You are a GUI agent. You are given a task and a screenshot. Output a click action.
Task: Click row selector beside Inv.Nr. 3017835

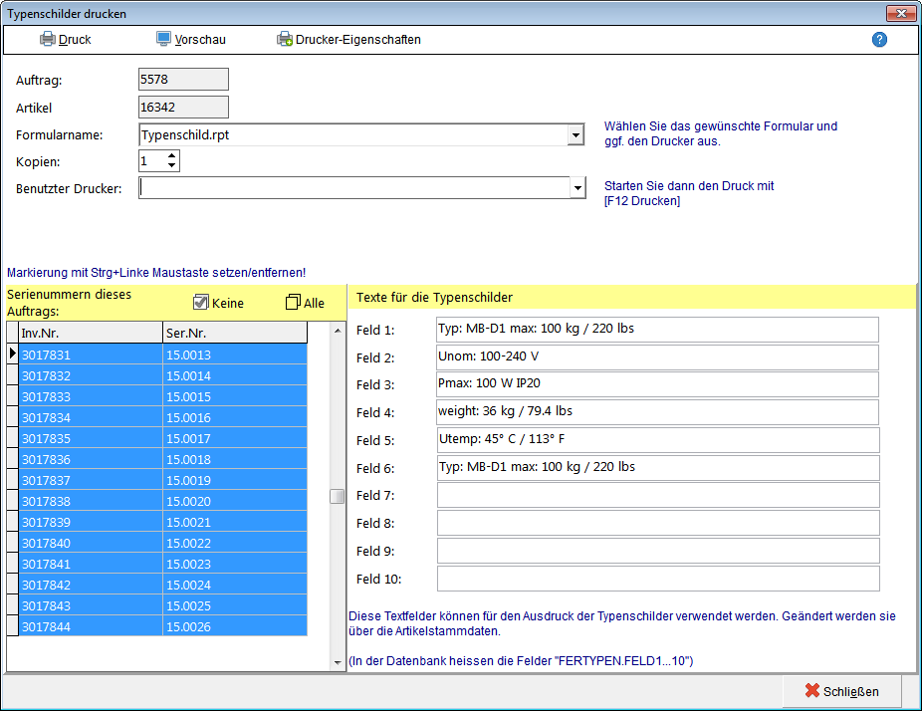coord(12,438)
